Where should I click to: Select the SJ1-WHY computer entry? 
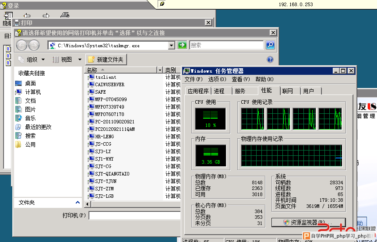pyautogui.click(x=101, y=159)
